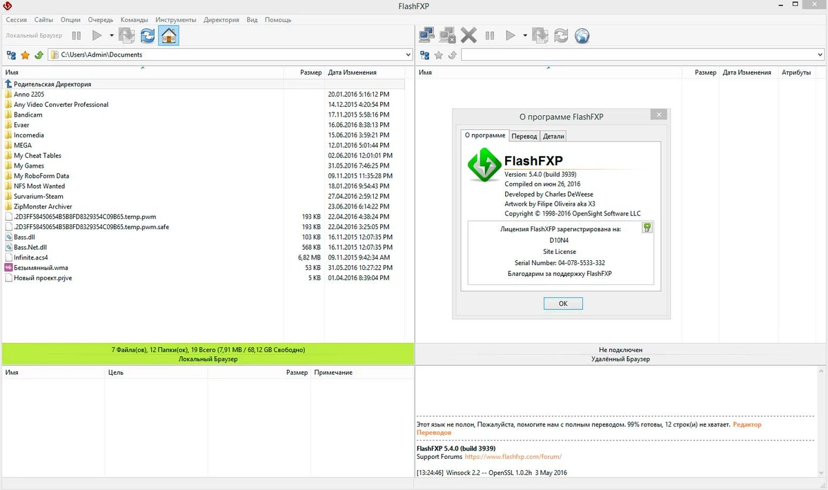828x490 pixels.
Task: Click the Home switch-to-local-browser icon
Action: [x=168, y=35]
